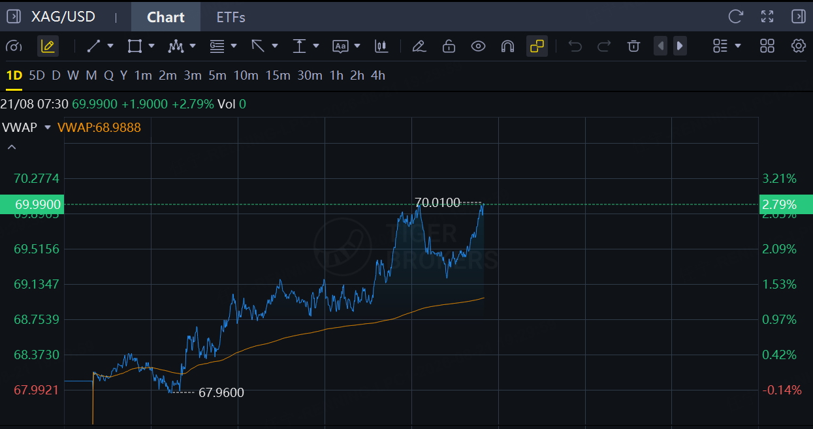The width and height of the screenshot is (813, 429).
Task: Select the price range measure tool
Action: pyautogui.click(x=299, y=46)
